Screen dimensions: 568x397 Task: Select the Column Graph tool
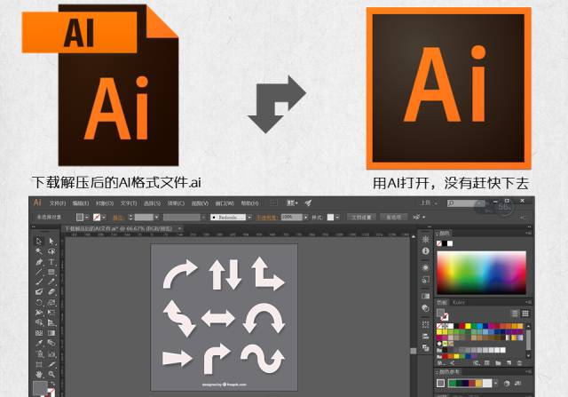pyautogui.click(x=51, y=353)
